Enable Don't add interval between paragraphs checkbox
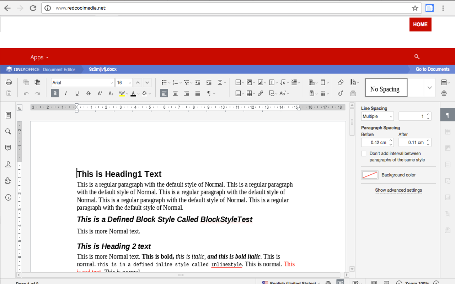Screen dimensions: 455x284 coord(364,154)
